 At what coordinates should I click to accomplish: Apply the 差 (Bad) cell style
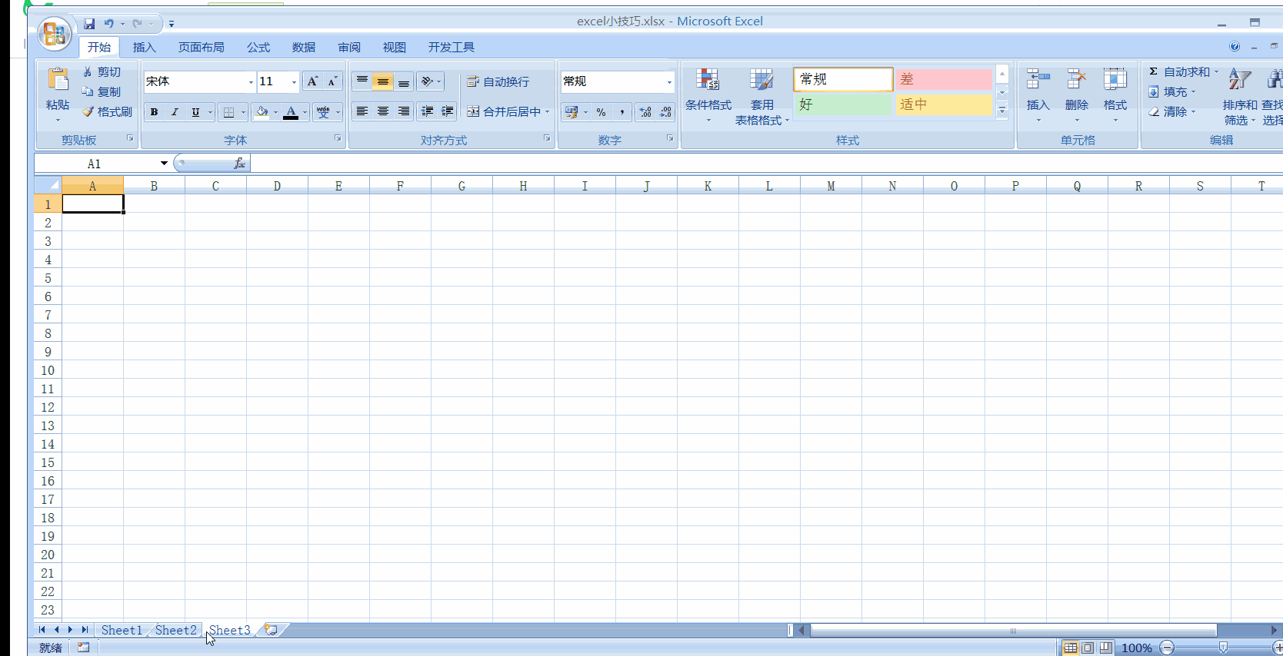(944, 79)
